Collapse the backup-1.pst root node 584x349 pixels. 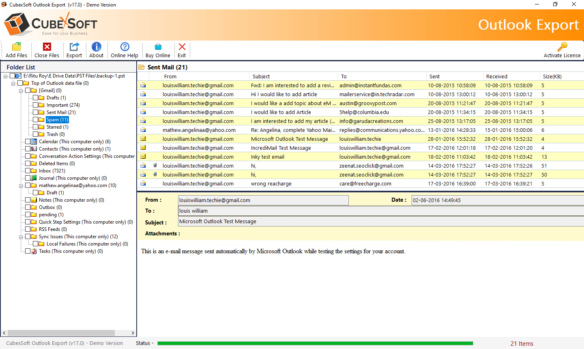(5, 76)
